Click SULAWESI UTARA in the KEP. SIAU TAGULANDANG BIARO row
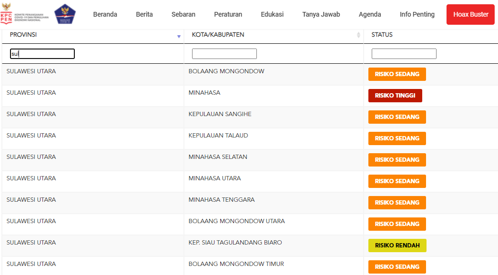The height and width of the screenshot is (275, 498). coord(31,243)
